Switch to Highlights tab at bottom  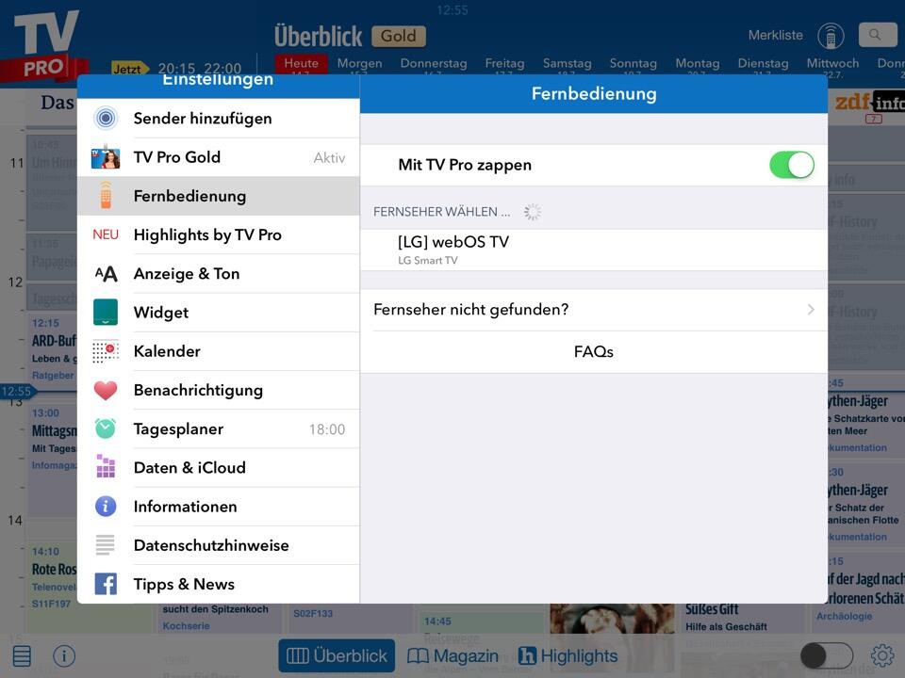[x=568, y=655]
